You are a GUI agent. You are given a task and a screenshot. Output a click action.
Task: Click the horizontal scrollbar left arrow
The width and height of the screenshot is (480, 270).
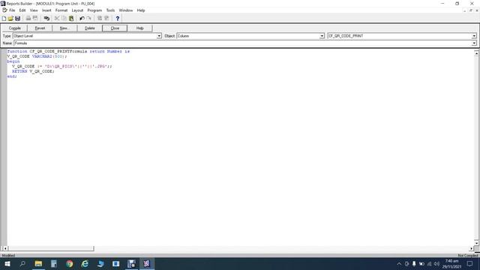[5, 248]
